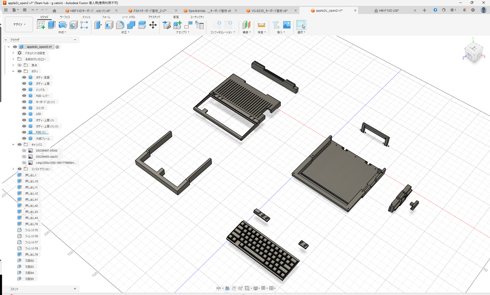Viewport: 490px width, 295px height.
Task: Open the display settings icon in the navigation bar
Action: [x=256, y=288]
